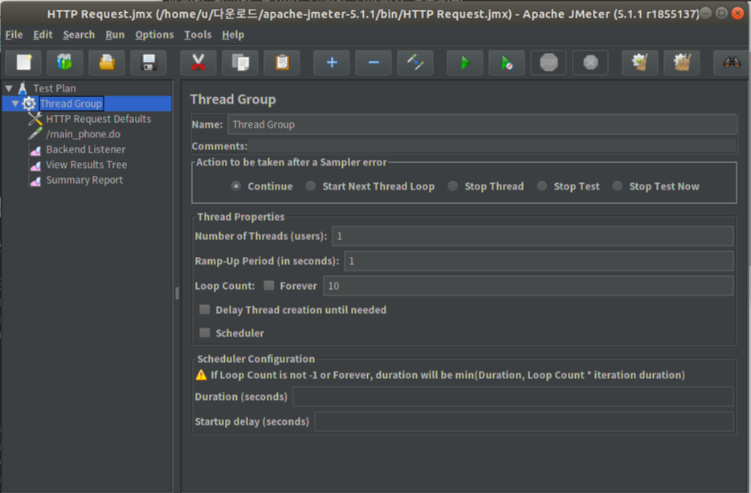Collapse the Thread Group tree node

point(14,104)
